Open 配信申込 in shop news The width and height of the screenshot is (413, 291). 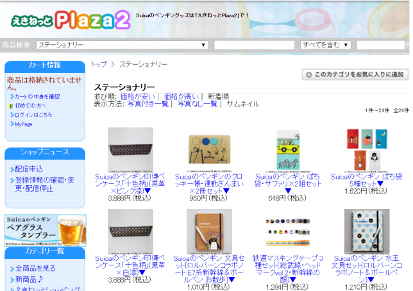pyautogui.click(x=29, y=169)
